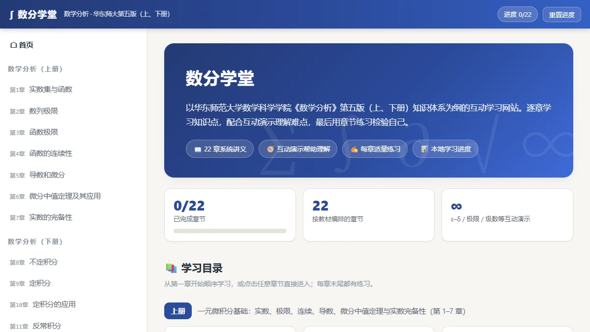The width and height of the screenshot is (590, 332).
Task: Click the 重置进度 reset button
Action: click(x=562, y=14)
